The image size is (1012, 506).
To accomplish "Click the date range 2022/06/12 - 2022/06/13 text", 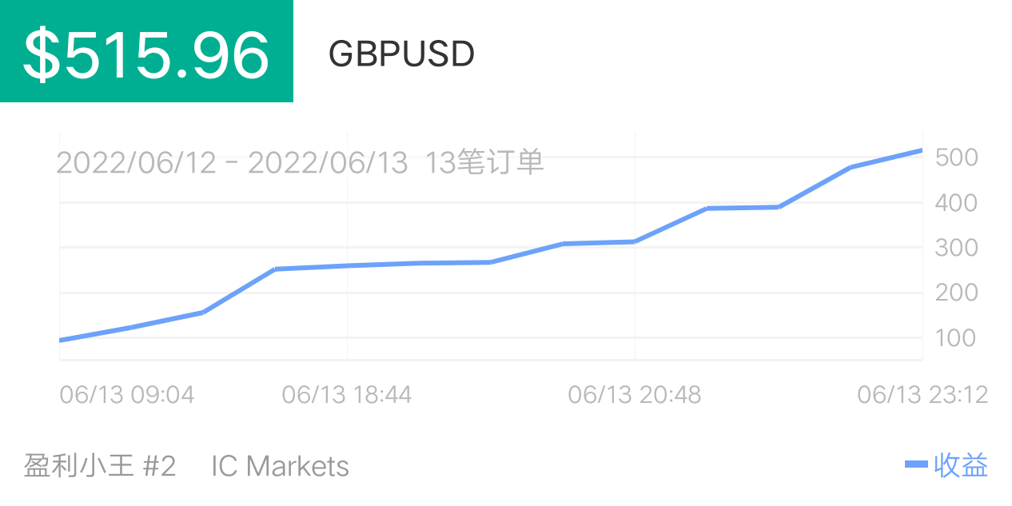I will [232, 162].
